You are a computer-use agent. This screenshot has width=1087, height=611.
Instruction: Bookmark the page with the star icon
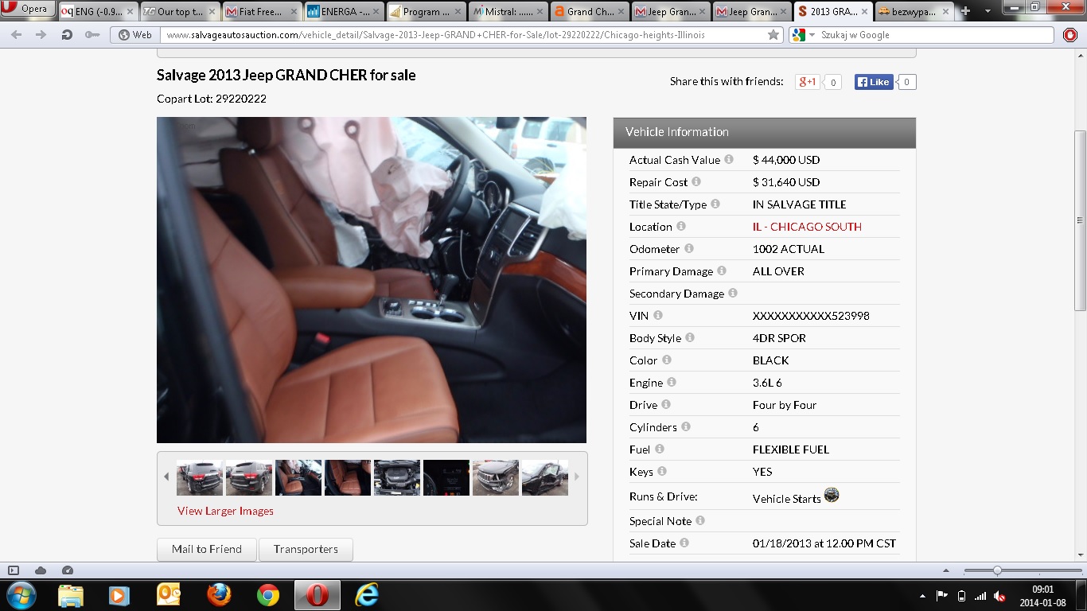tap(773, 35)
